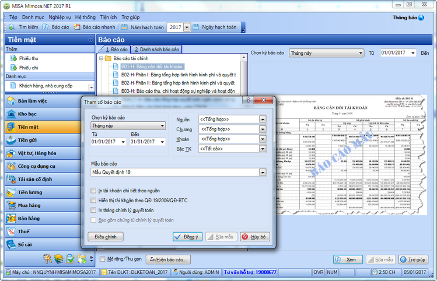Collapse the Báo cáo tài chính folder
The height and width of the screenshot is (281, 437).
pyautogui.click(x=101, y=58)
